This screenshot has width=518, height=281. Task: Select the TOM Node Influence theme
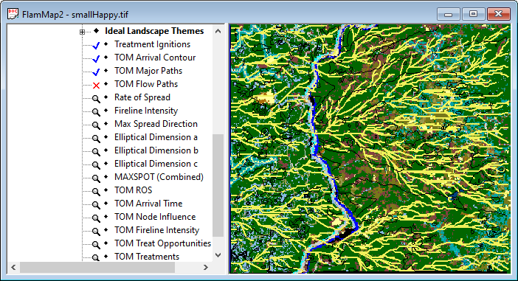point(155,217)
